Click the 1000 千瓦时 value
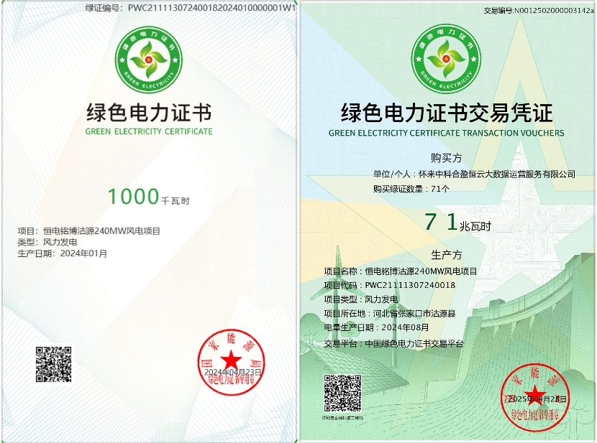The width and height of the screenshot is (597, 443). (x=148, y=197)
